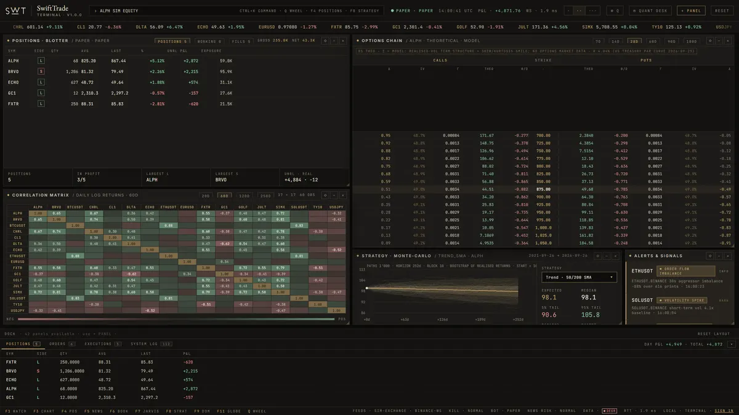Select the dock Positions tab
Image resolution: width=739 pixels, height=415 pixels.
[x=23, y=344]
